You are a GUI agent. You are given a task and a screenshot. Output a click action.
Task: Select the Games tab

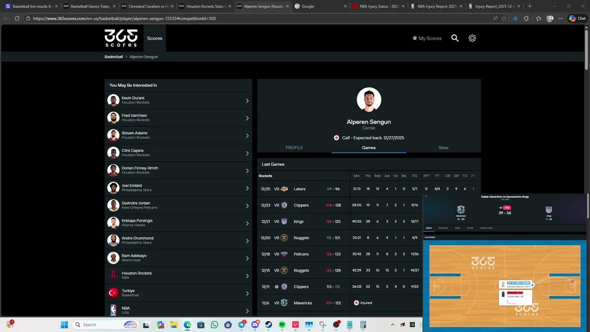(x=369, y=148)
